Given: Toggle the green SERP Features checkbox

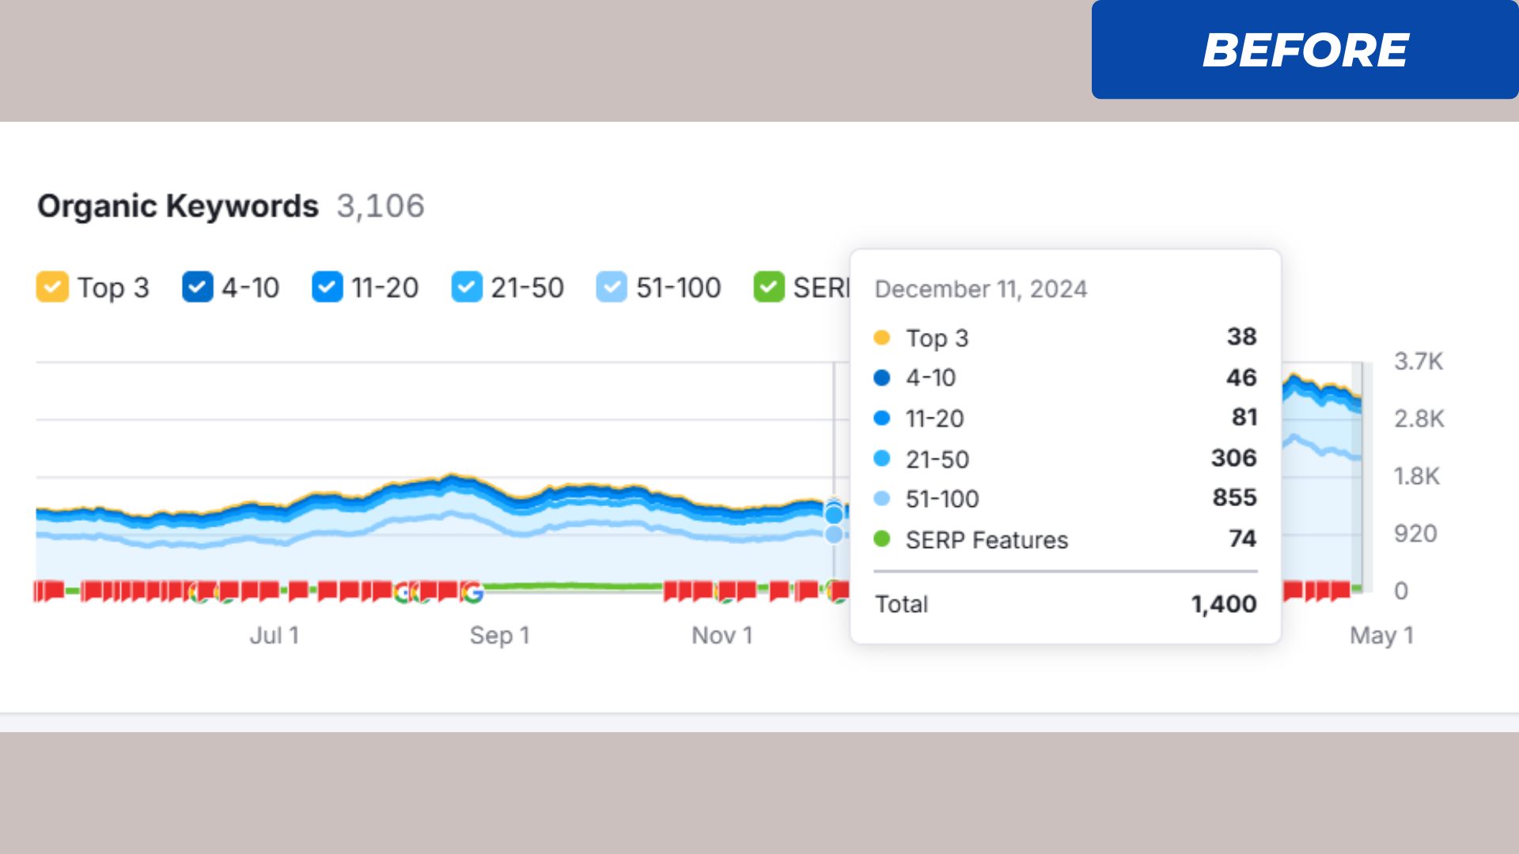Looking at the screenshot, I should 768,287.
